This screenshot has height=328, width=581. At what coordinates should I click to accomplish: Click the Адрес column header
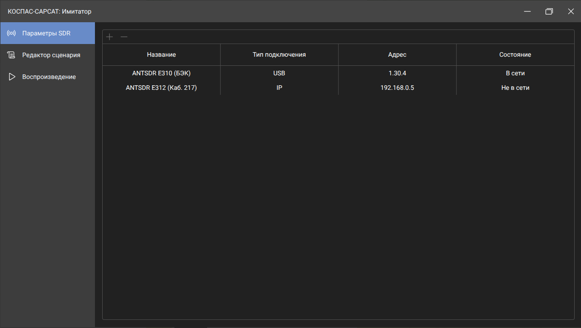tap(397, 54)
